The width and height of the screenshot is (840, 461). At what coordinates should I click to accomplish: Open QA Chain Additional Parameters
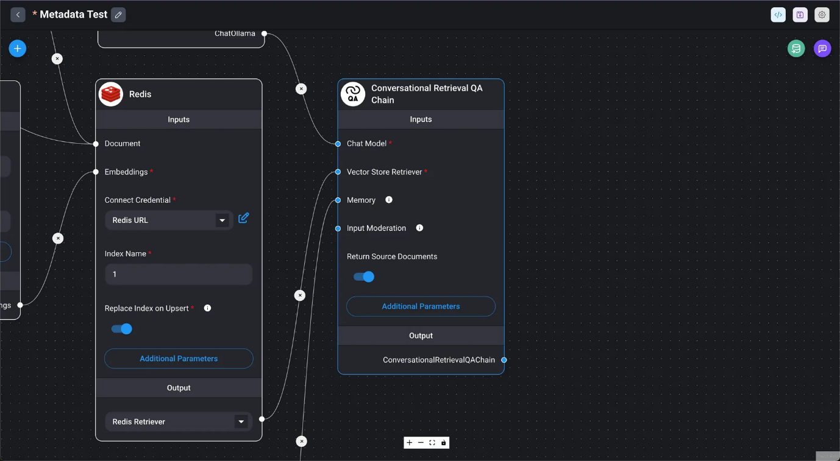(421, 306)
